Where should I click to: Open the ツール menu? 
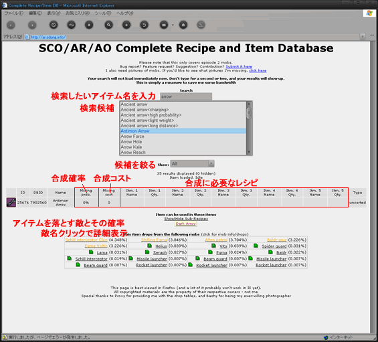[103, 13]
